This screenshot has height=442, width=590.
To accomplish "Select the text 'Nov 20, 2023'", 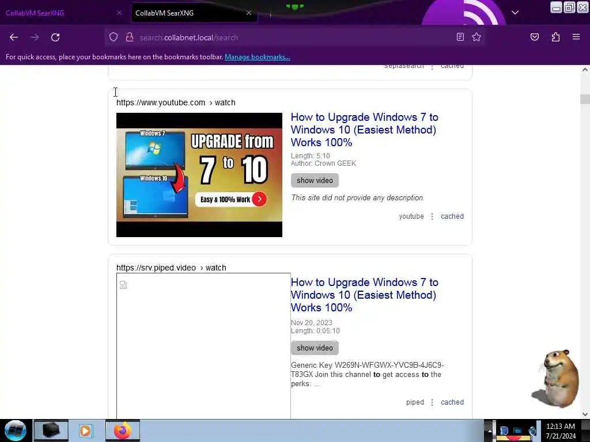I will [x=312, y=323].
